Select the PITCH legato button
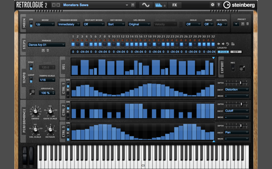272x169 pixels. point(223,52)
